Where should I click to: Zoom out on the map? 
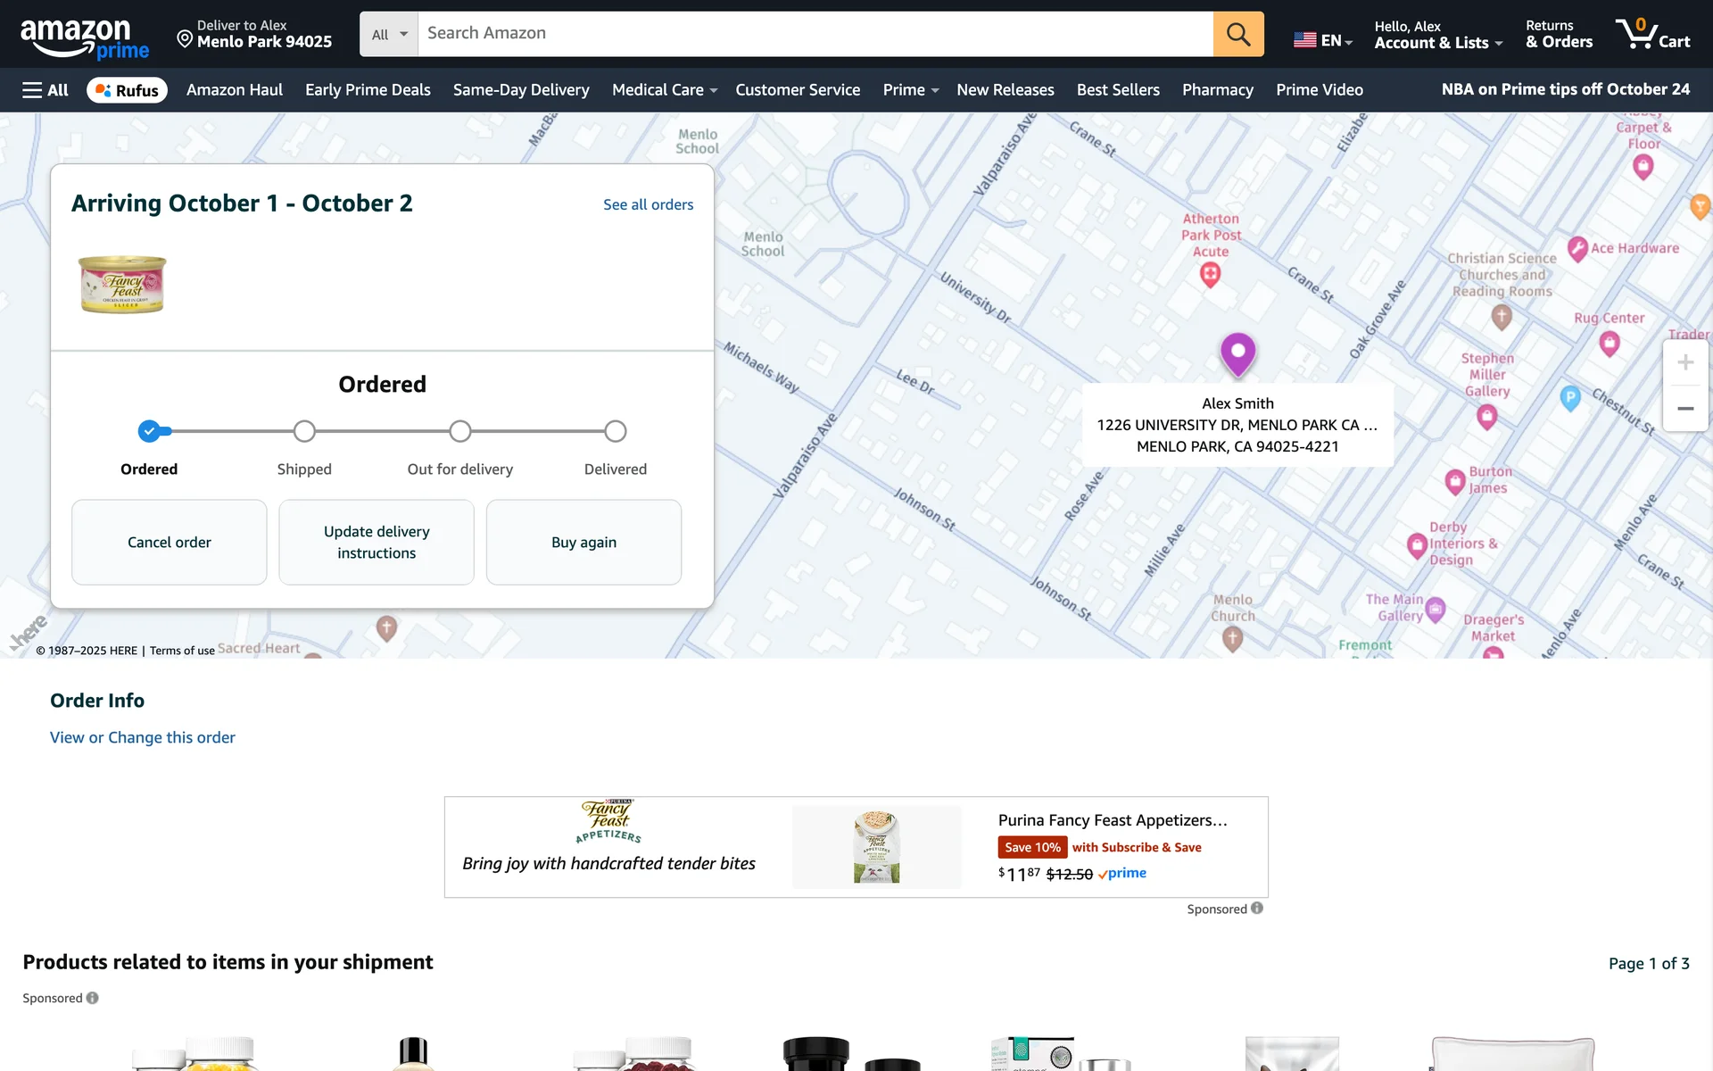click(1684, 409)
